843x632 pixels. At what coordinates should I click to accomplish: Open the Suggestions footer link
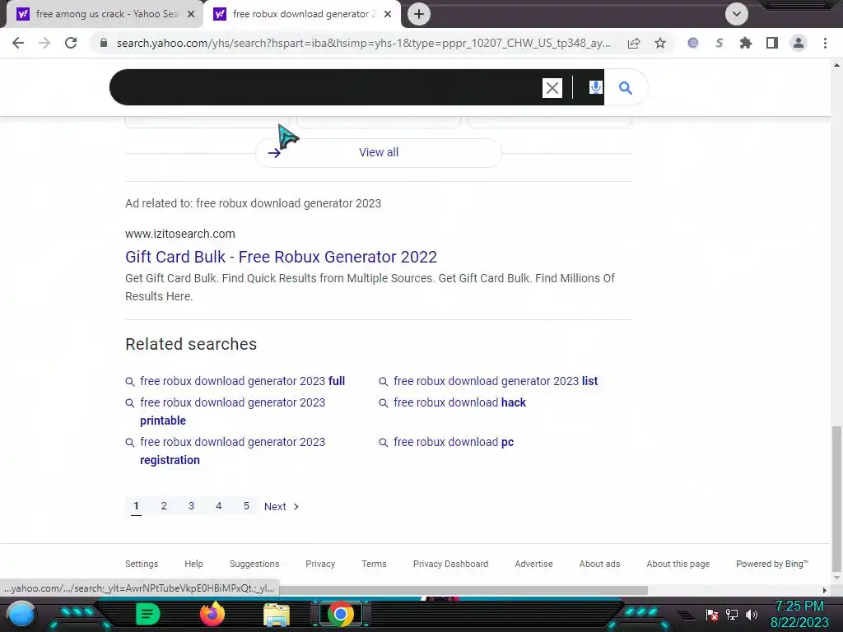pyautogui.click(x=254, y=564)
